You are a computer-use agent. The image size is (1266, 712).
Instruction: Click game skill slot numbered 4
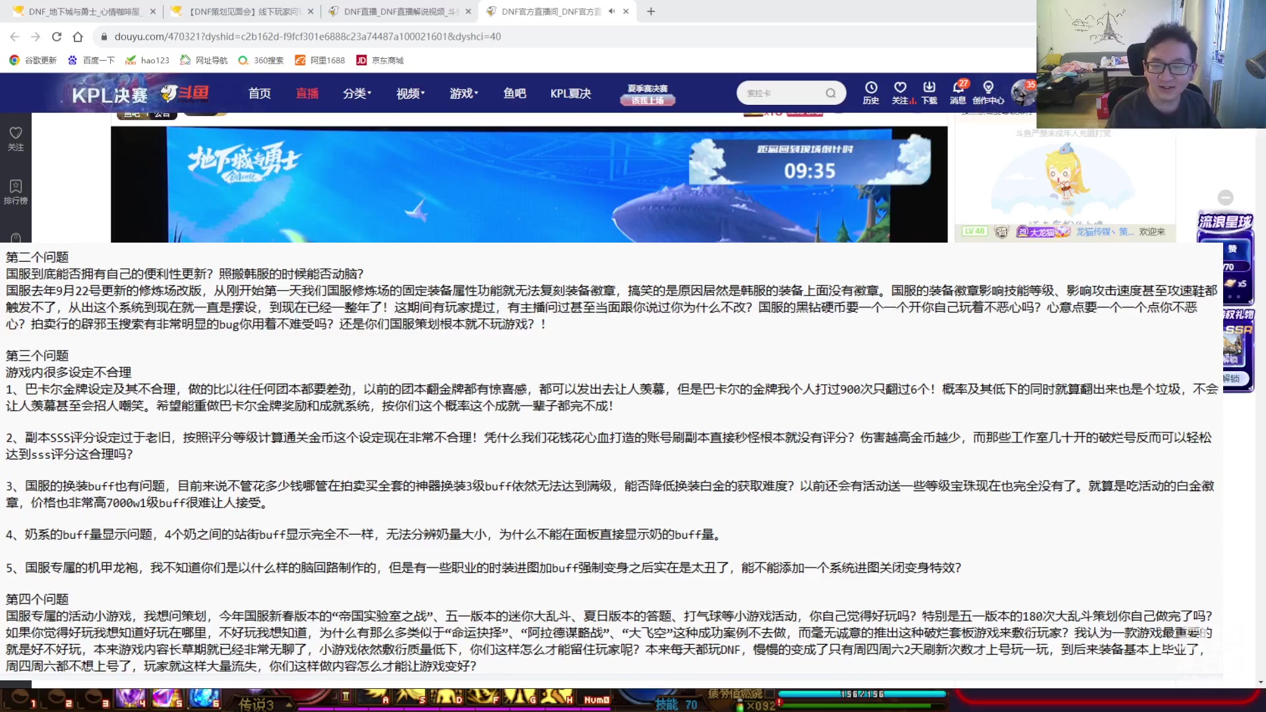(131, 699)
